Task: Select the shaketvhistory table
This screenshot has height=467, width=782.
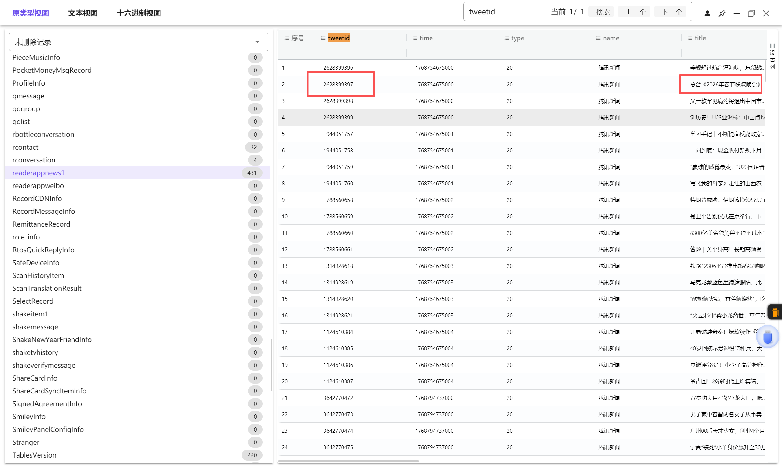Action: pyautogui.click(x=137, y=352)
